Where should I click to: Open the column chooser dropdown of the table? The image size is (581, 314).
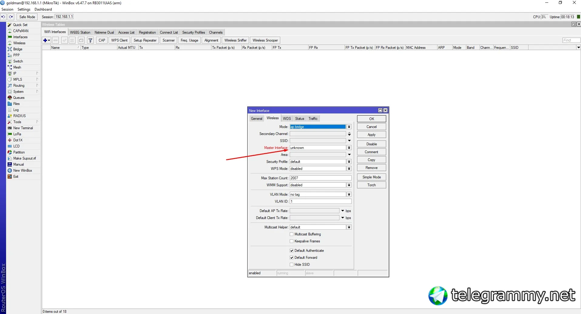coord(578,47)
